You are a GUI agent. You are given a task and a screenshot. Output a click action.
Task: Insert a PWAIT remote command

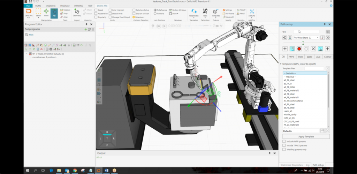point(241,14)
